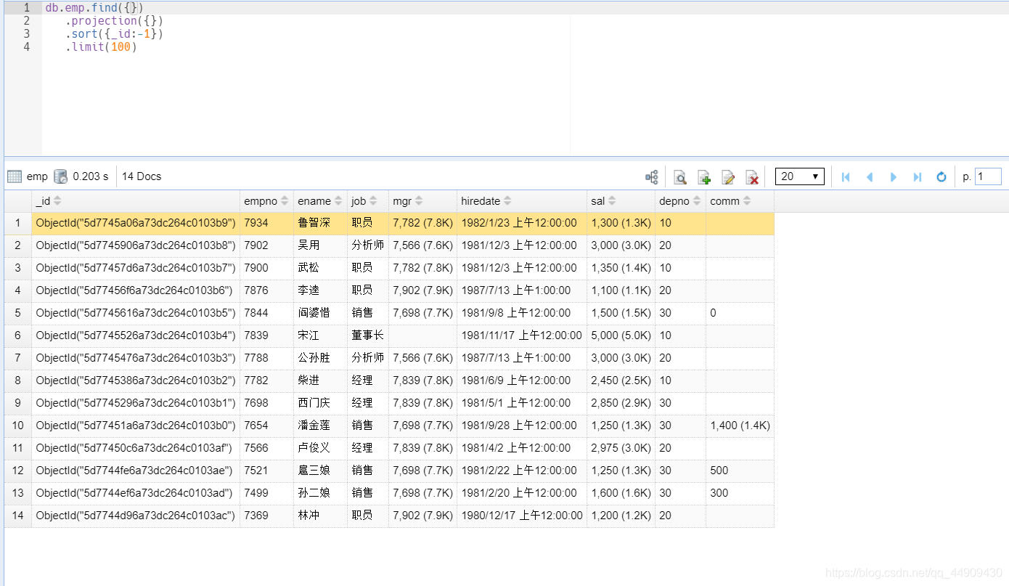Click the page number input field
The image size is (1009, 586).
click(988, 176)
